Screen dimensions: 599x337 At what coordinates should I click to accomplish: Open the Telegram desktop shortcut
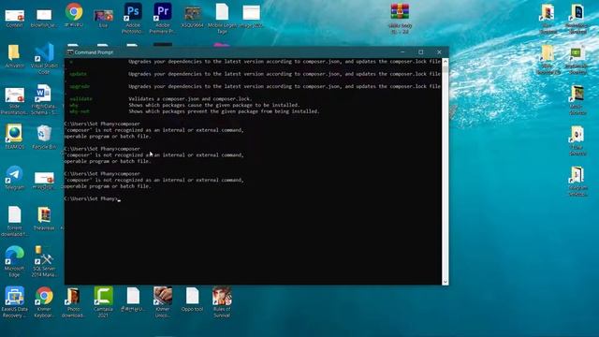(x=15, y=178)
